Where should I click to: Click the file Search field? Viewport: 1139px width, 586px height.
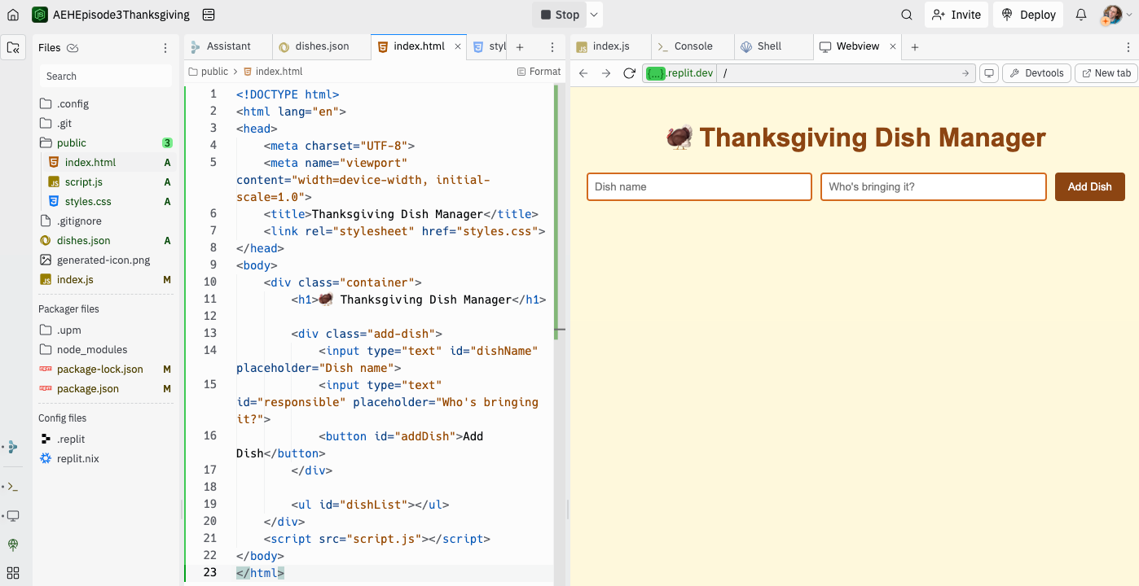tap(106, 76)
